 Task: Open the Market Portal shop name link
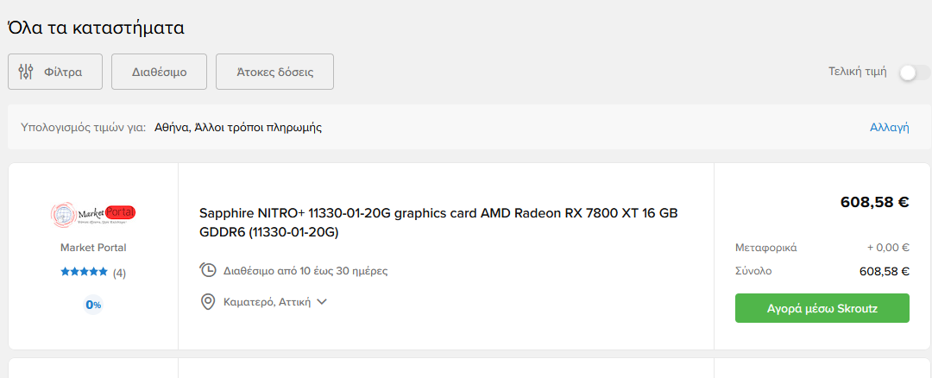(93, 248)
